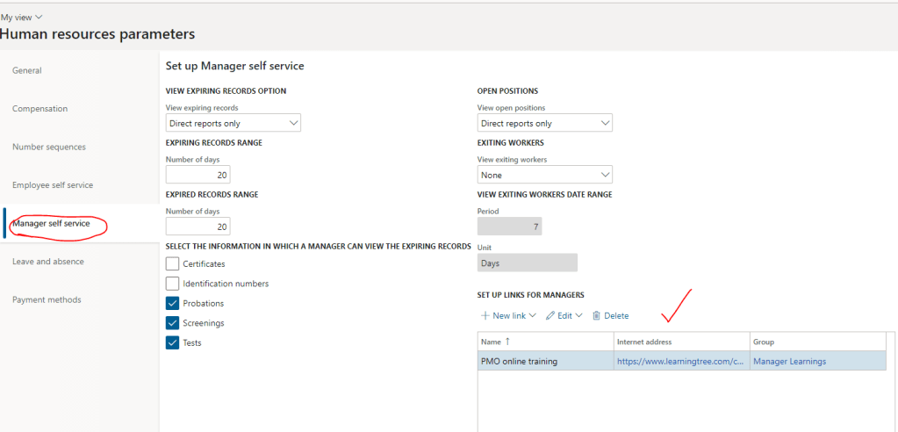Viewport: 898px width, 432px height.
Task: Open the View exiting workers dropdown
Action: point(544,175)
